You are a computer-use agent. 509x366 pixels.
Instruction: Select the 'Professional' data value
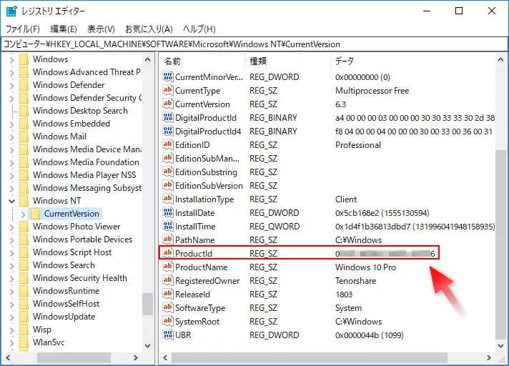point(358,145)
